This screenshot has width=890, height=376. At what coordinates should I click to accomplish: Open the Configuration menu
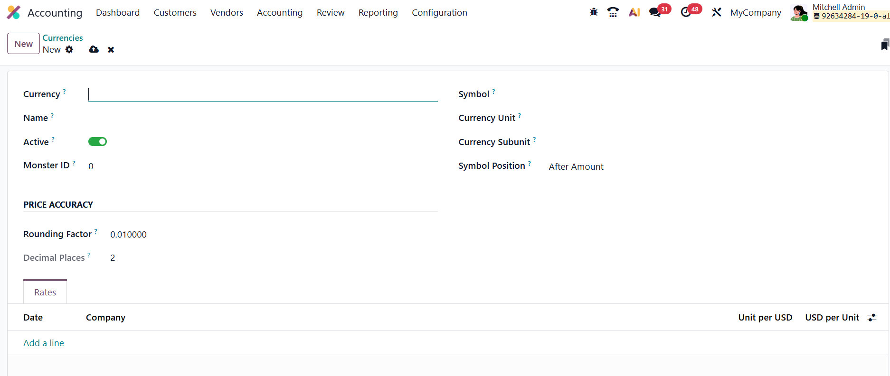[439, 13]
